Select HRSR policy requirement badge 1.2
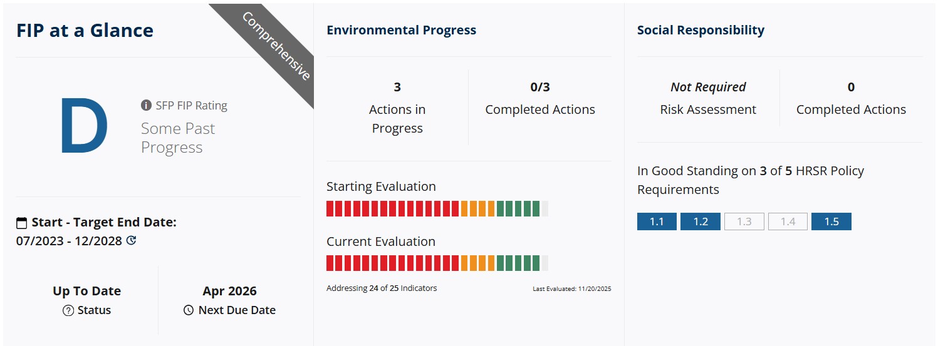938x346 pixels. pos(700,221)
